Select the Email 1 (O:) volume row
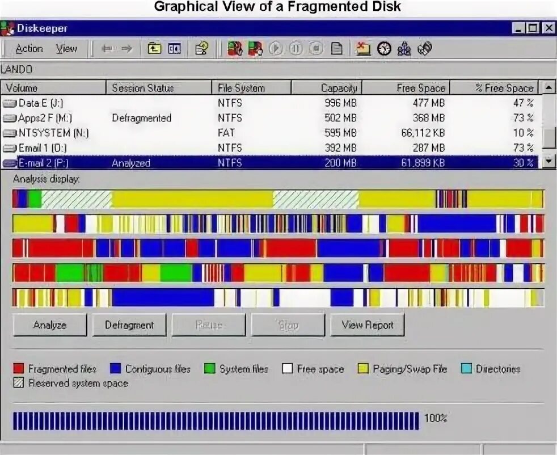557x455 pixels. coord(269,148)
